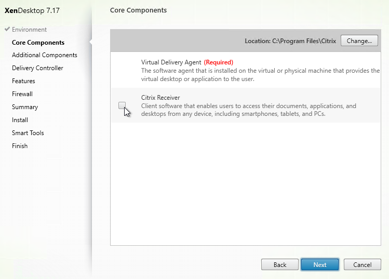Image resolution: width=389 pixels, height=279 pixels.
Task: Select the Install step in sidebar
Action: pyautogui.click(x=20, y=120)
